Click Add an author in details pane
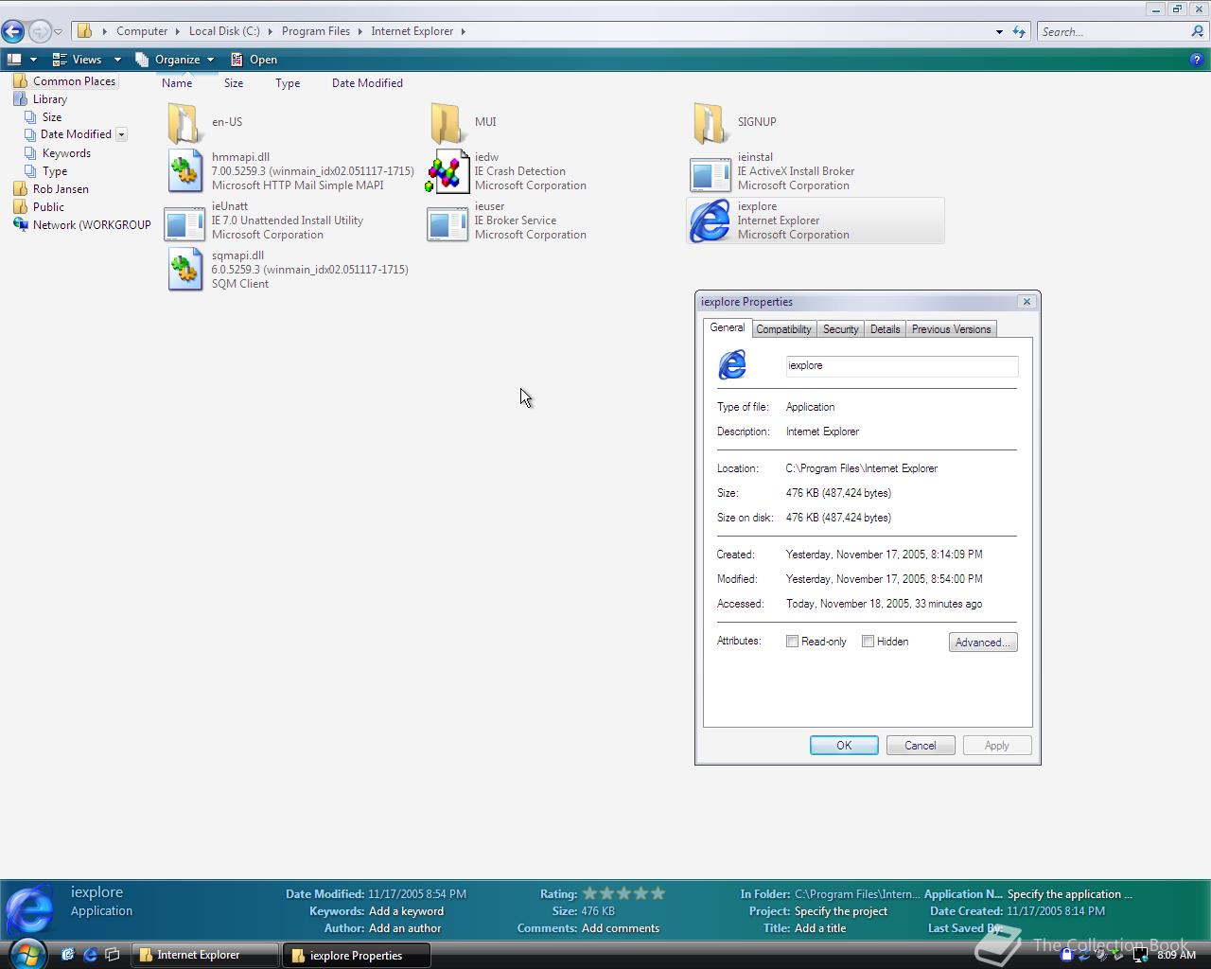The width and height of the screenshot is (1211, 969). (x=405, y=928)
